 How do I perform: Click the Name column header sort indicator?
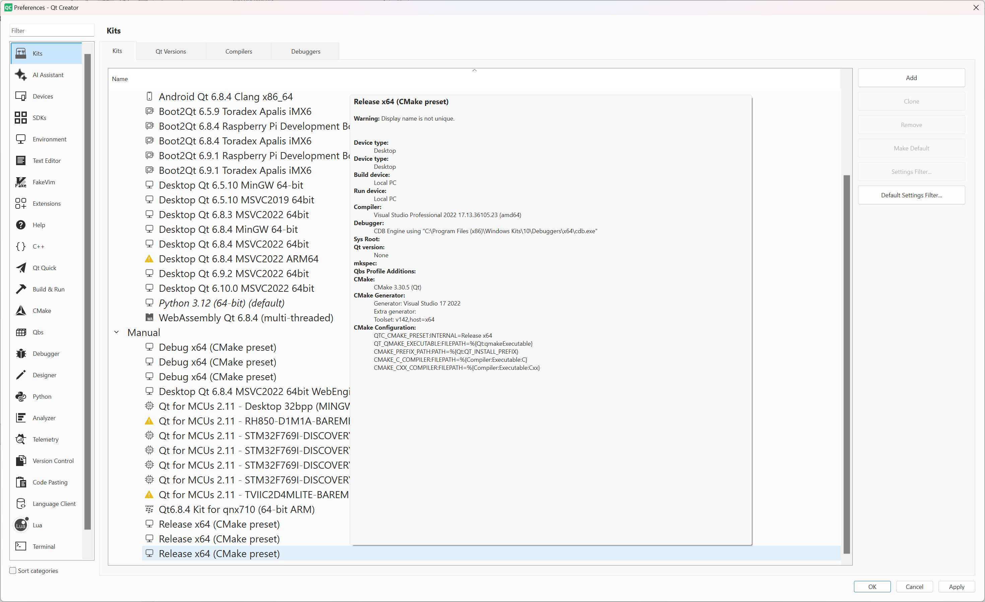pos(474,70)
